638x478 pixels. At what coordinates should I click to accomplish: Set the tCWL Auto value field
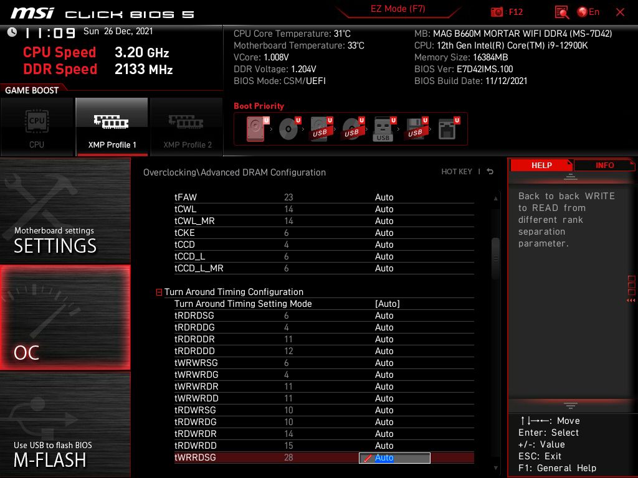(384, 209)
